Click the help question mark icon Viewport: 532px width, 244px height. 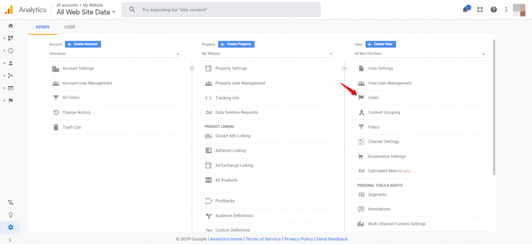pos(494,10)
